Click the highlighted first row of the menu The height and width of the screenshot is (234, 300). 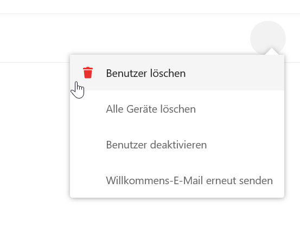(177, 73)
